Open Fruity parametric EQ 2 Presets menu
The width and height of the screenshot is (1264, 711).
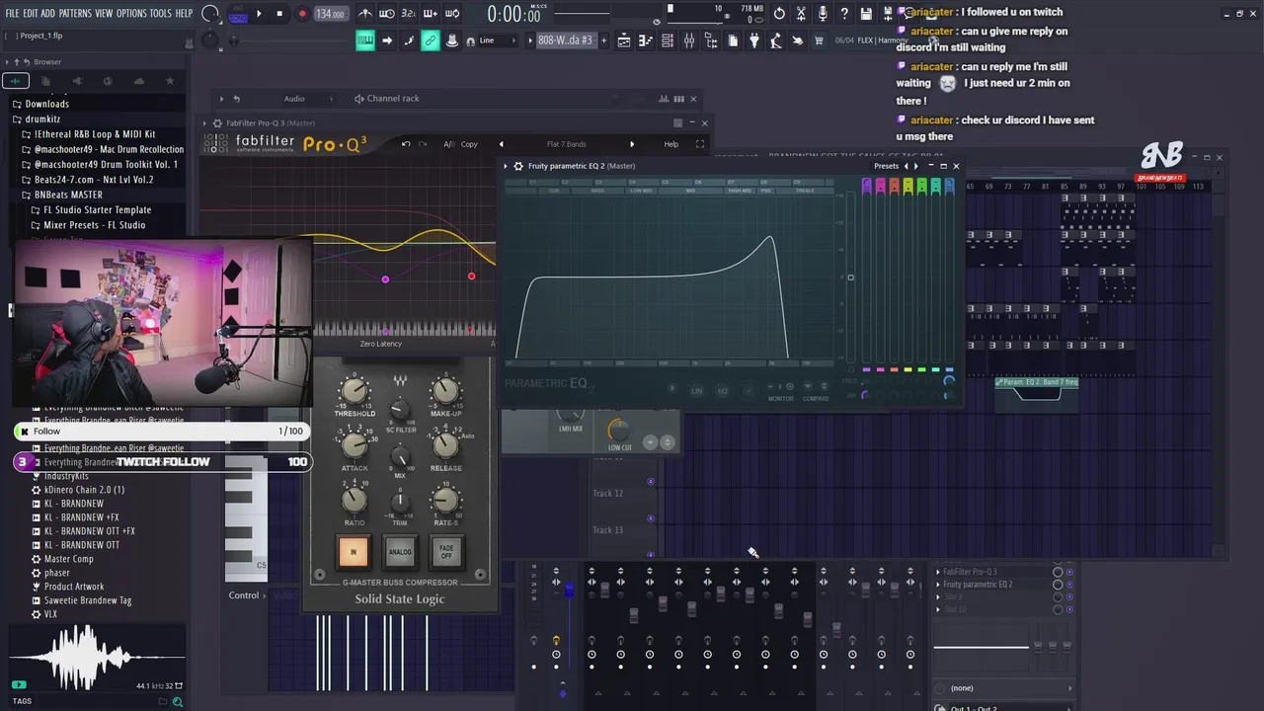(x=886, y=166)
